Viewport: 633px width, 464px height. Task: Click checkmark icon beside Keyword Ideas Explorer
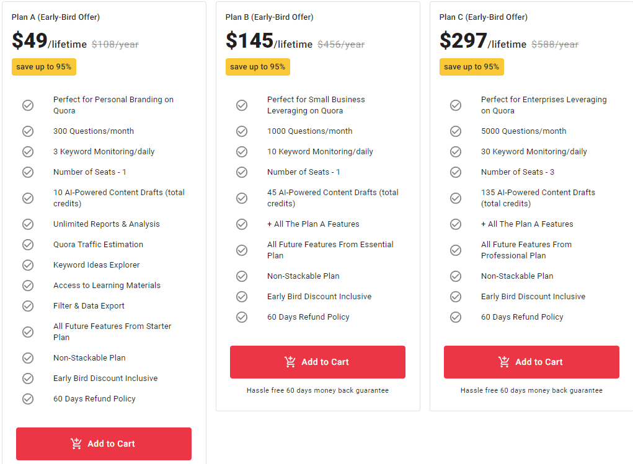tap(28, 265)
